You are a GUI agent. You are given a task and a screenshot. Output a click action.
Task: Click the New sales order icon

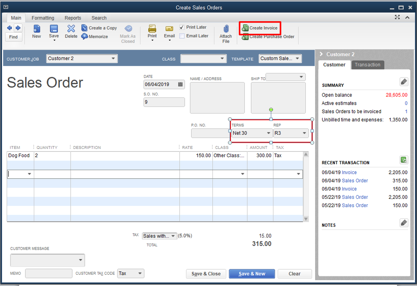point(36,28)
